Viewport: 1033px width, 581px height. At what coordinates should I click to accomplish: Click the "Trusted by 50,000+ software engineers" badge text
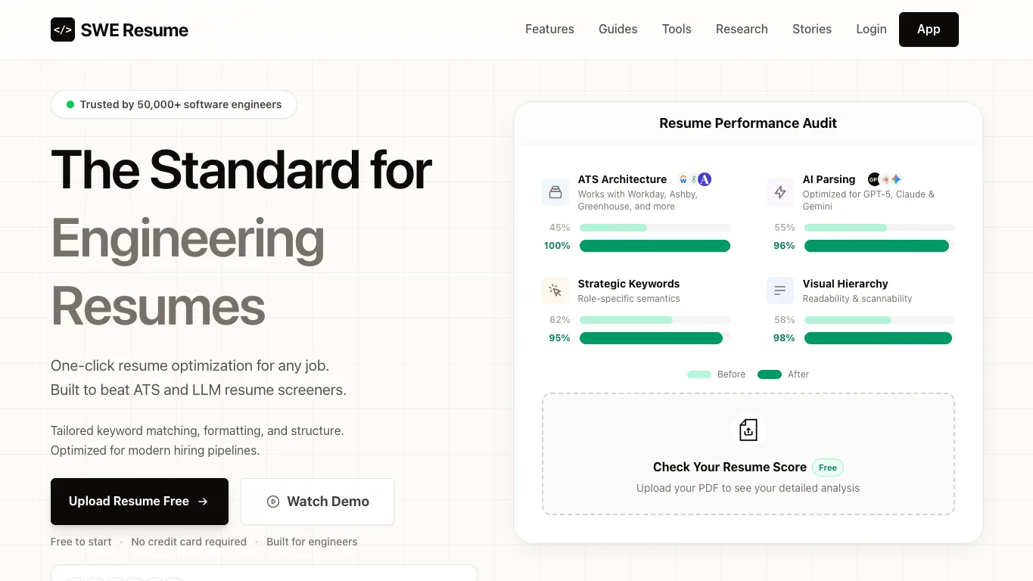click(x=181, y=104)
